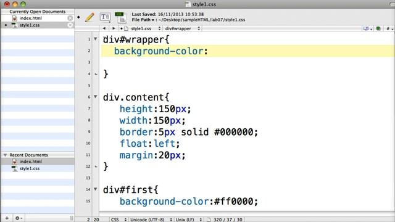Go to the previous document with back arrow

point(104,28)
